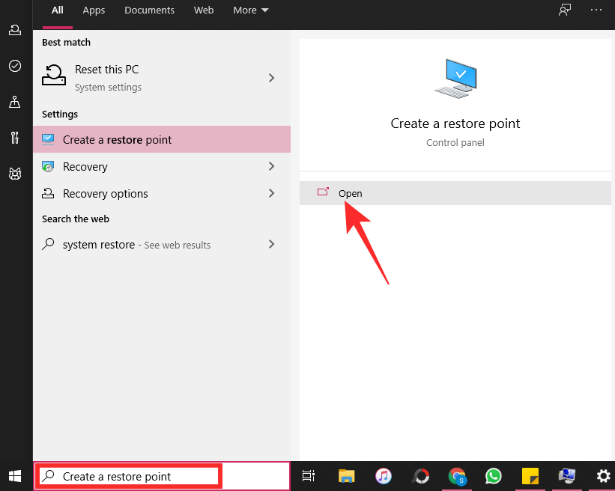Switch to the Documents tab
Viewport: 615px width, 491px height.
coord(149,10)
